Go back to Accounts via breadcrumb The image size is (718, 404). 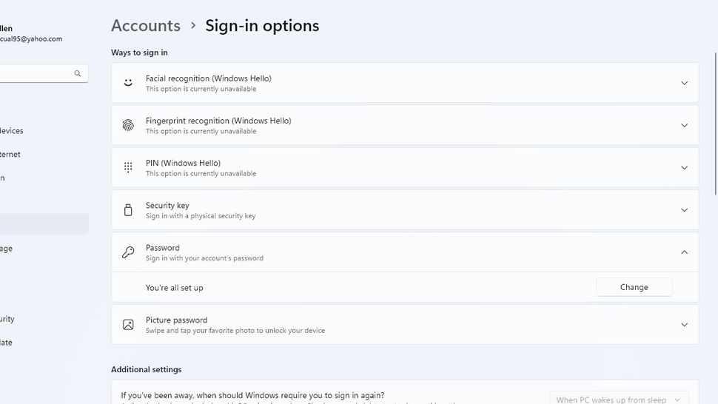click(x=146, y=25)
